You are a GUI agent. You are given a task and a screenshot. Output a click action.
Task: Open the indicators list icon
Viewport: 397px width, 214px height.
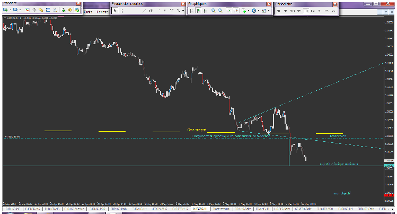pos(244,11)
